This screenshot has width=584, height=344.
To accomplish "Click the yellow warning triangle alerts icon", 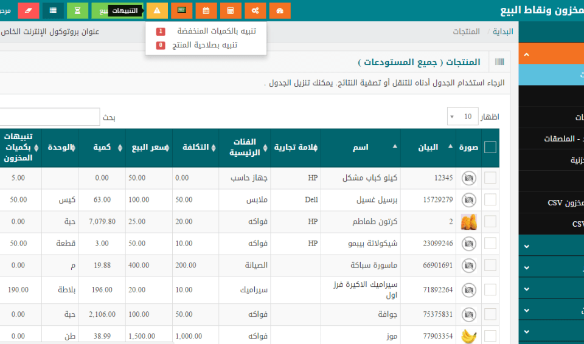I will [157, 11].
